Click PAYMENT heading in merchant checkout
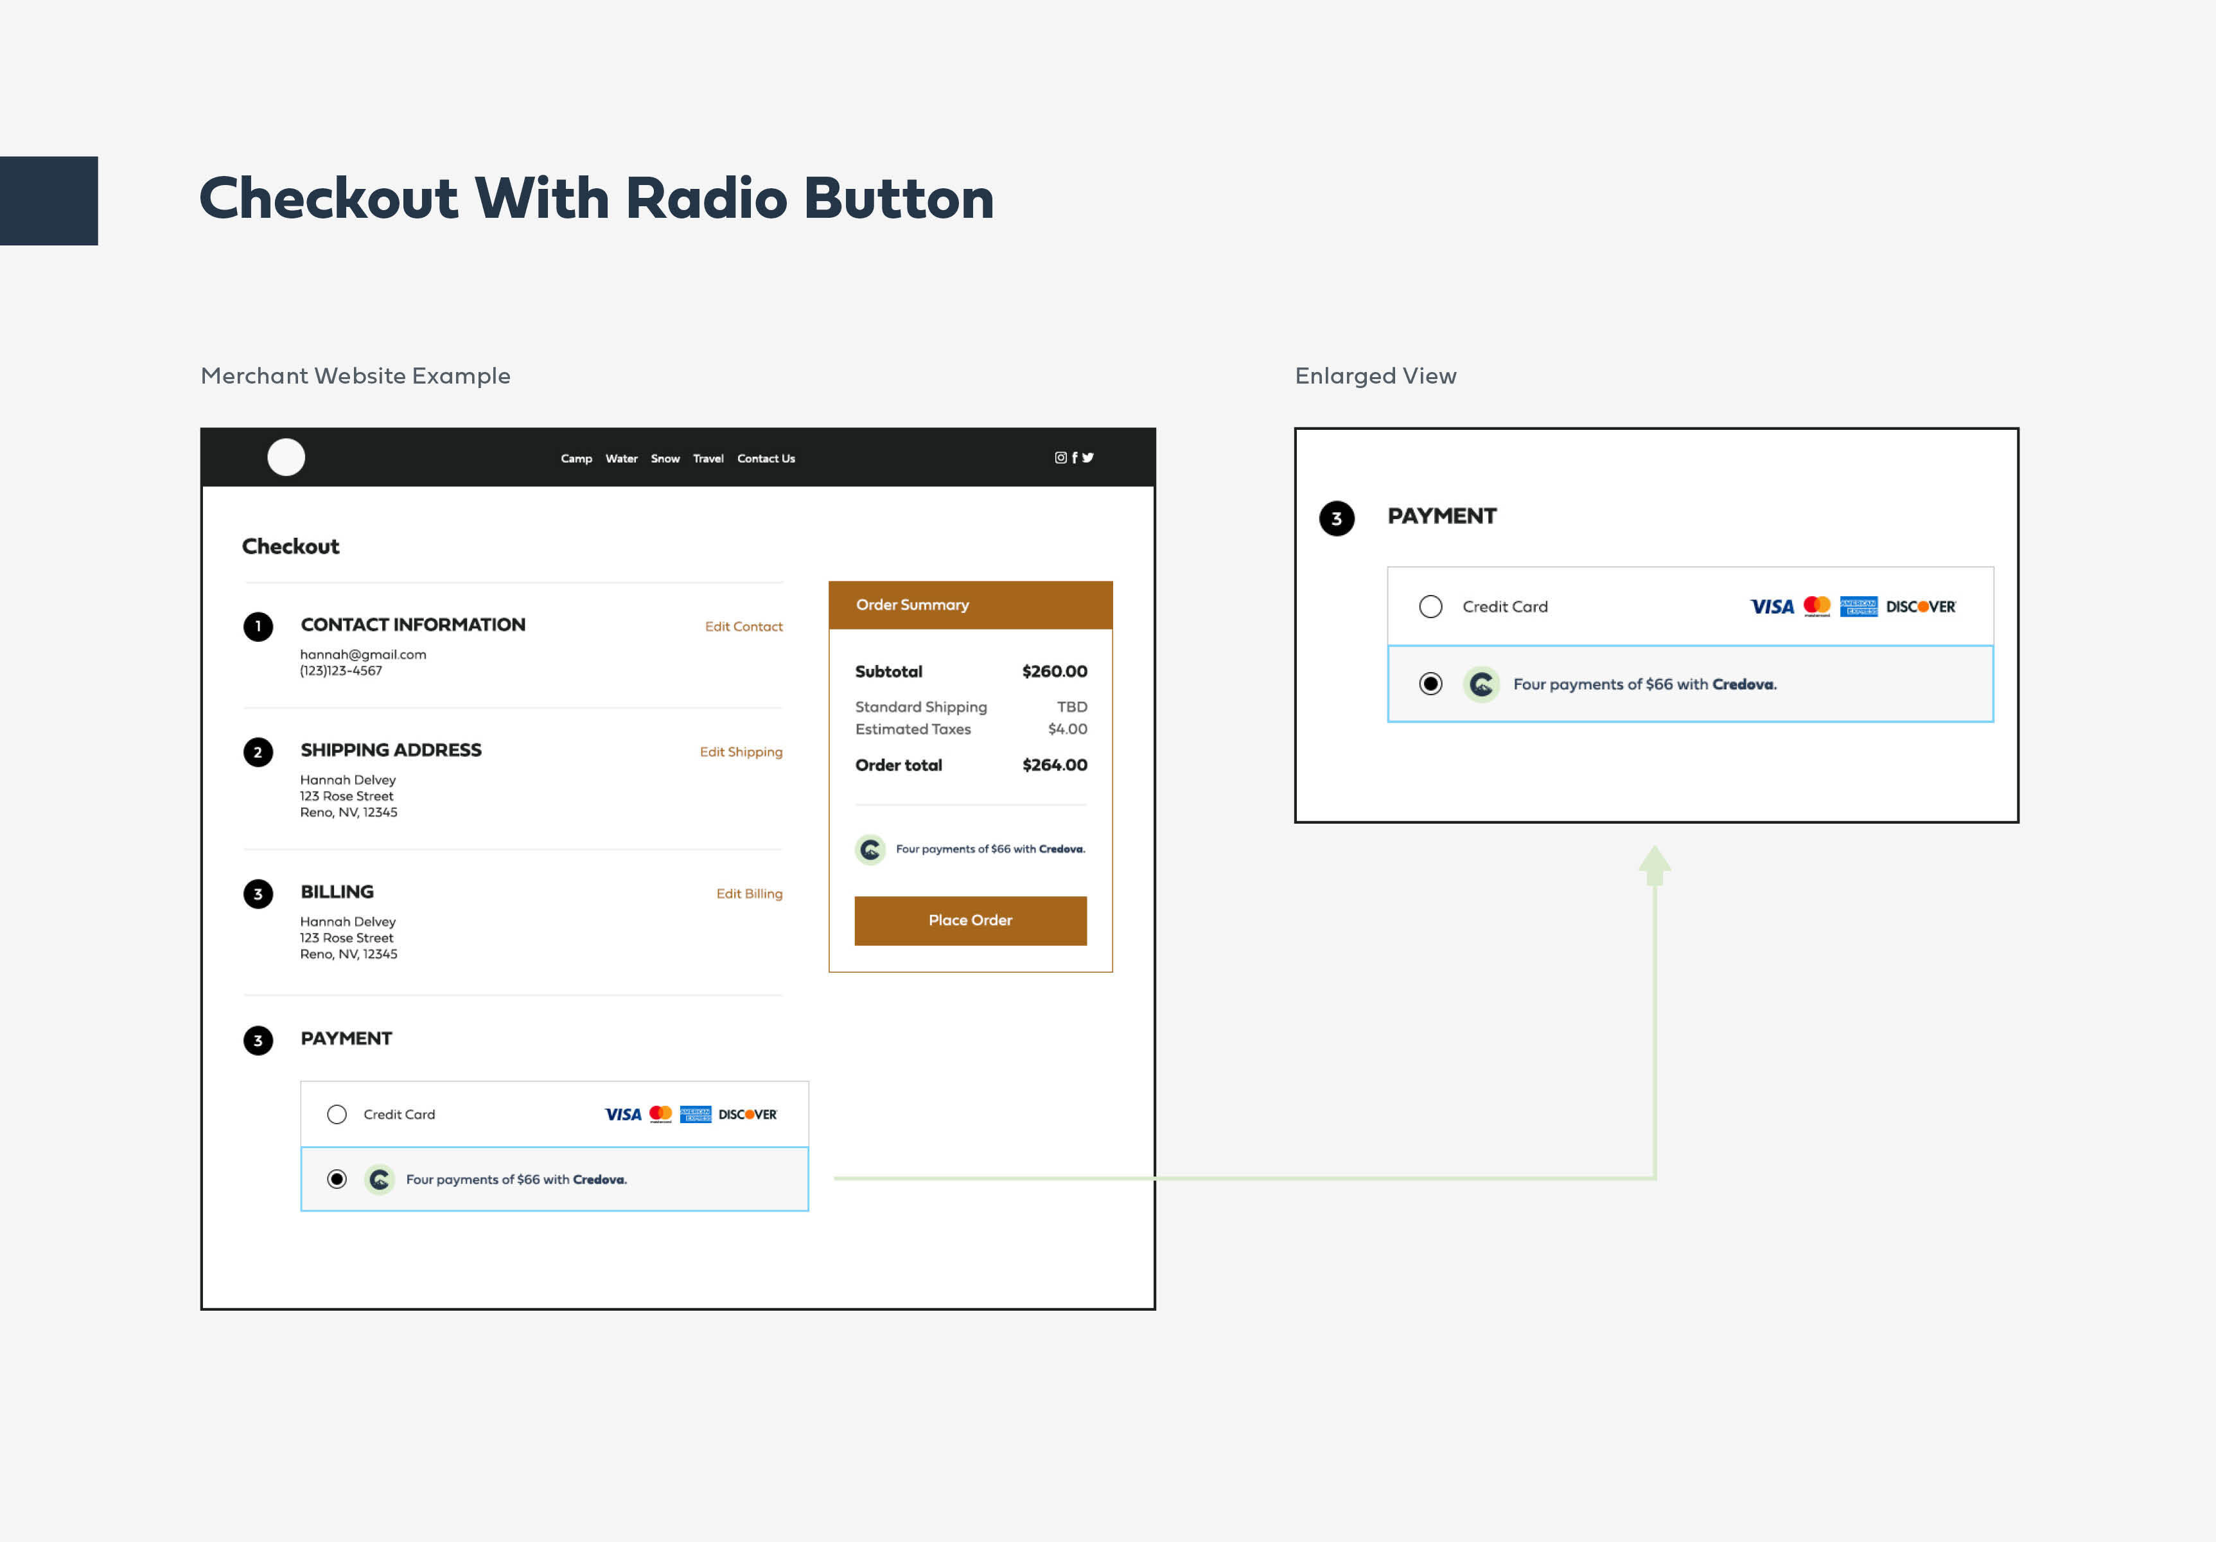 tap(346, 1039)
